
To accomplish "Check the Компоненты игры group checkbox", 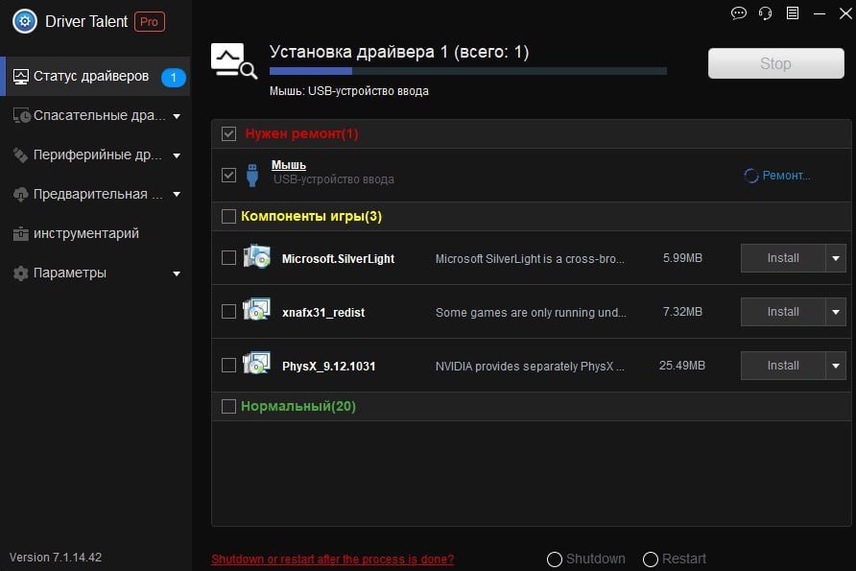I will pyautogui.click(x=228, y=216).
